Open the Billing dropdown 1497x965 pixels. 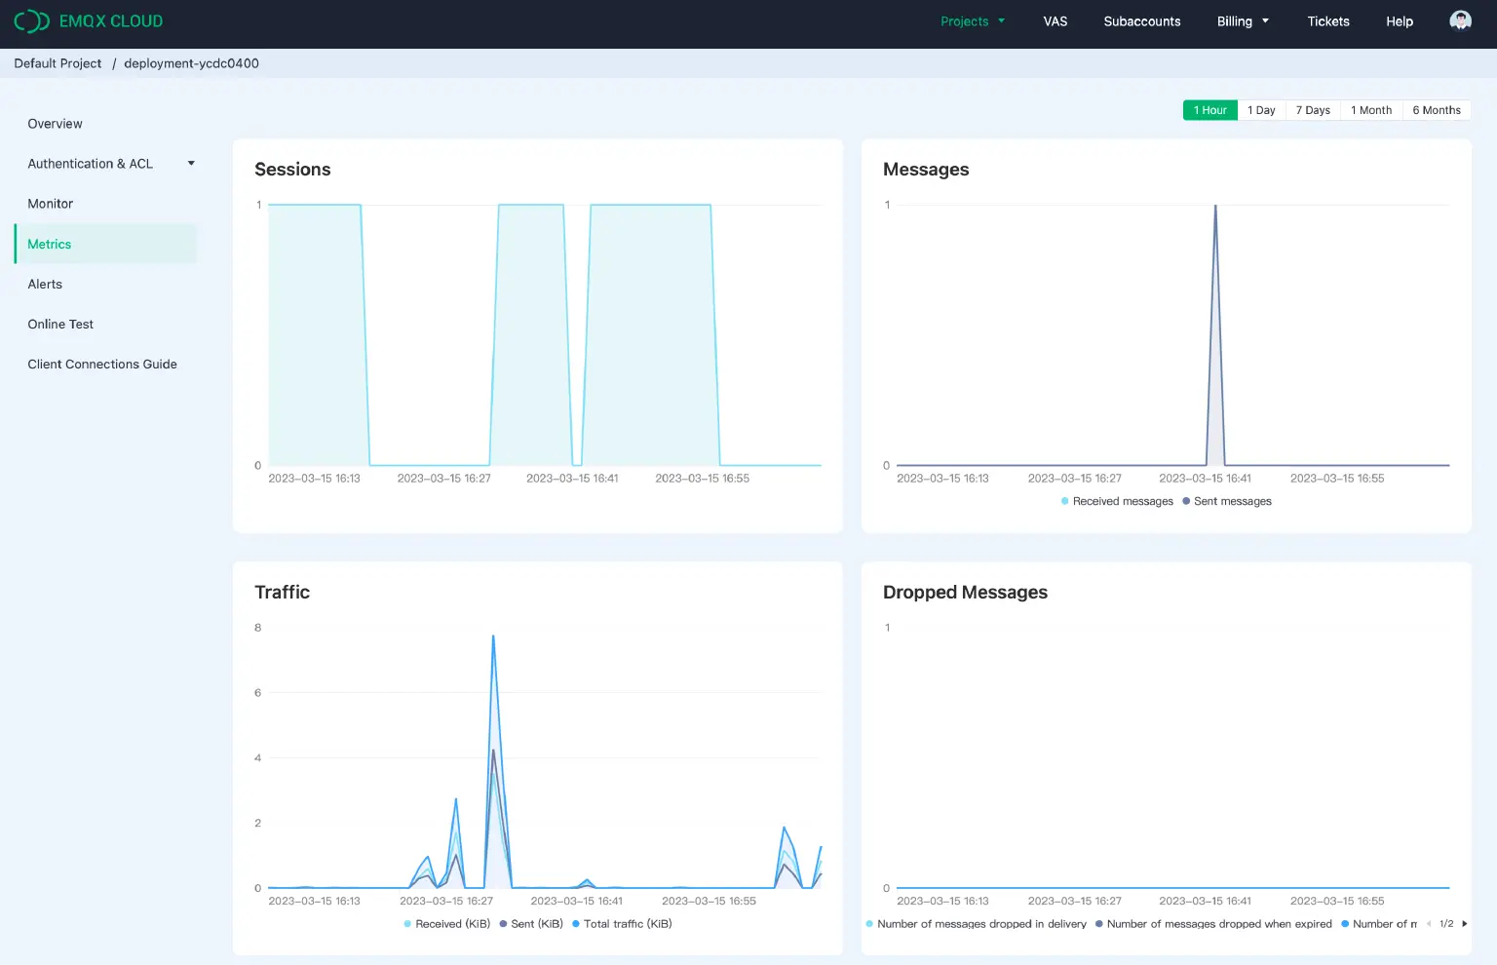coord(1243,20)
